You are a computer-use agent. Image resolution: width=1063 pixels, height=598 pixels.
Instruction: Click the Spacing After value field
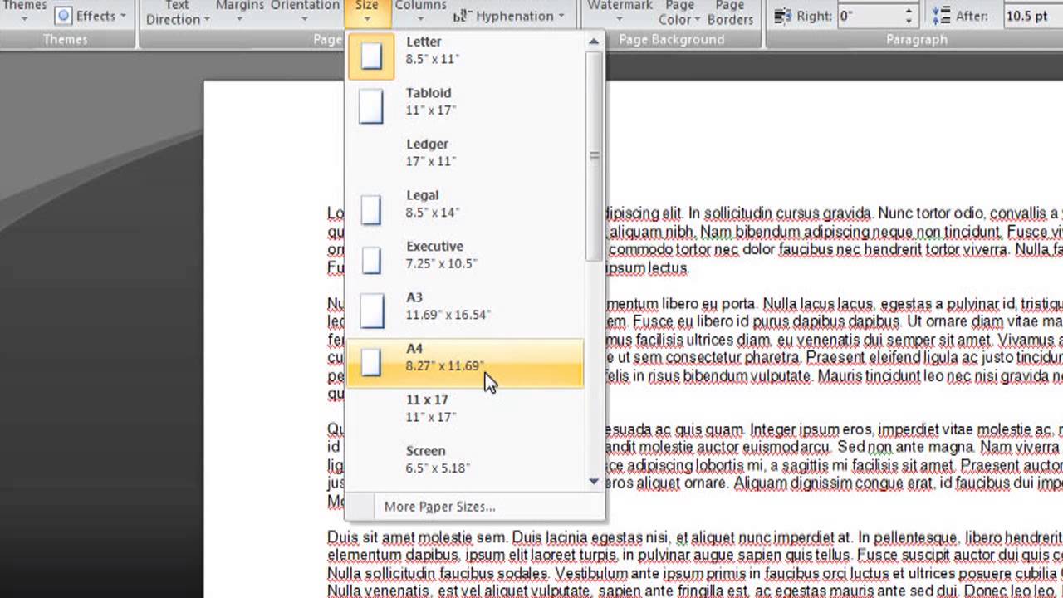pos(1032,16)
